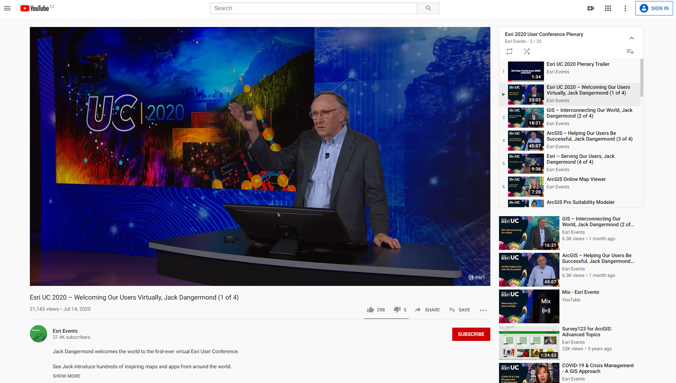
Task: Click the SIGN IN button
Action: [x=654, y=8]
